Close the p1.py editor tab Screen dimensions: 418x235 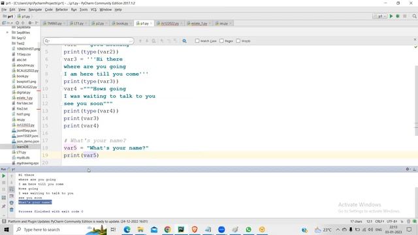pyautogui.click(x=151, y=23)
